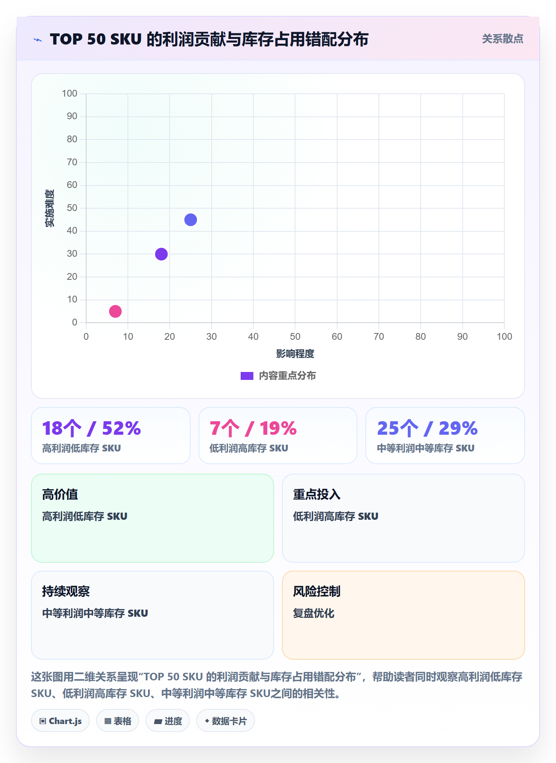The height and width of the screenshot is (763, 556).
Task: Click the description paragraph starting with 这张图用二维关系
Action: point(277,685)
